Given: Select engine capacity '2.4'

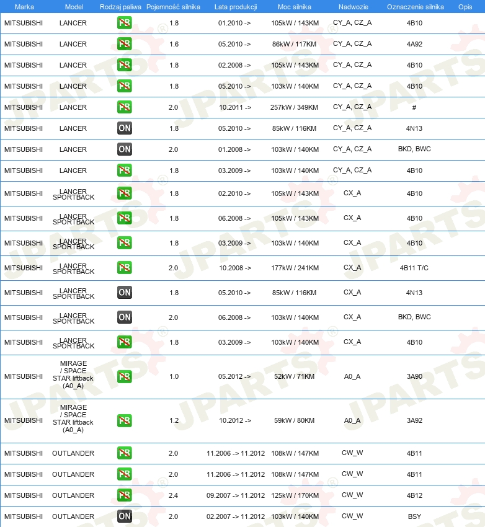Looking at the screenshot, I should coord(173,495).
